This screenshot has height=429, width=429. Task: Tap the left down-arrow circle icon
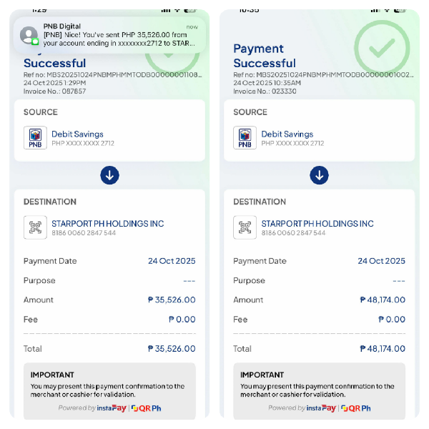(x=109, y=175)
